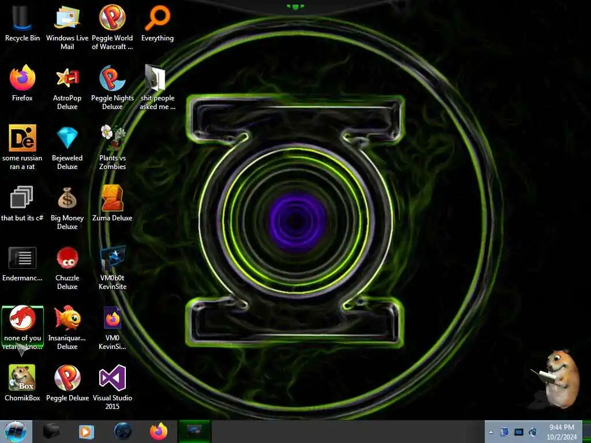Open the Recycle Bin desktop icon
591x443 pixels.
(23, 23)
